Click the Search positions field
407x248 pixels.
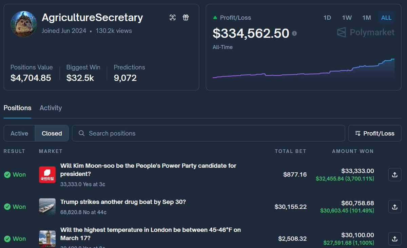209,133
